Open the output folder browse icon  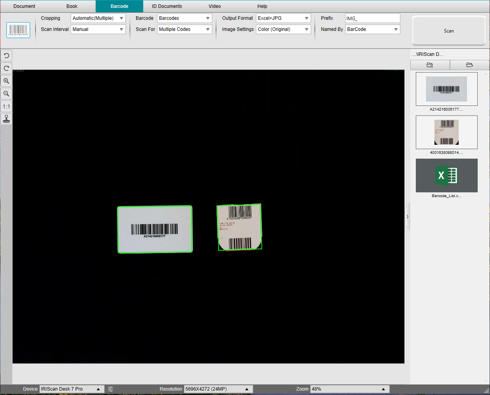click(x=430, y=65)
